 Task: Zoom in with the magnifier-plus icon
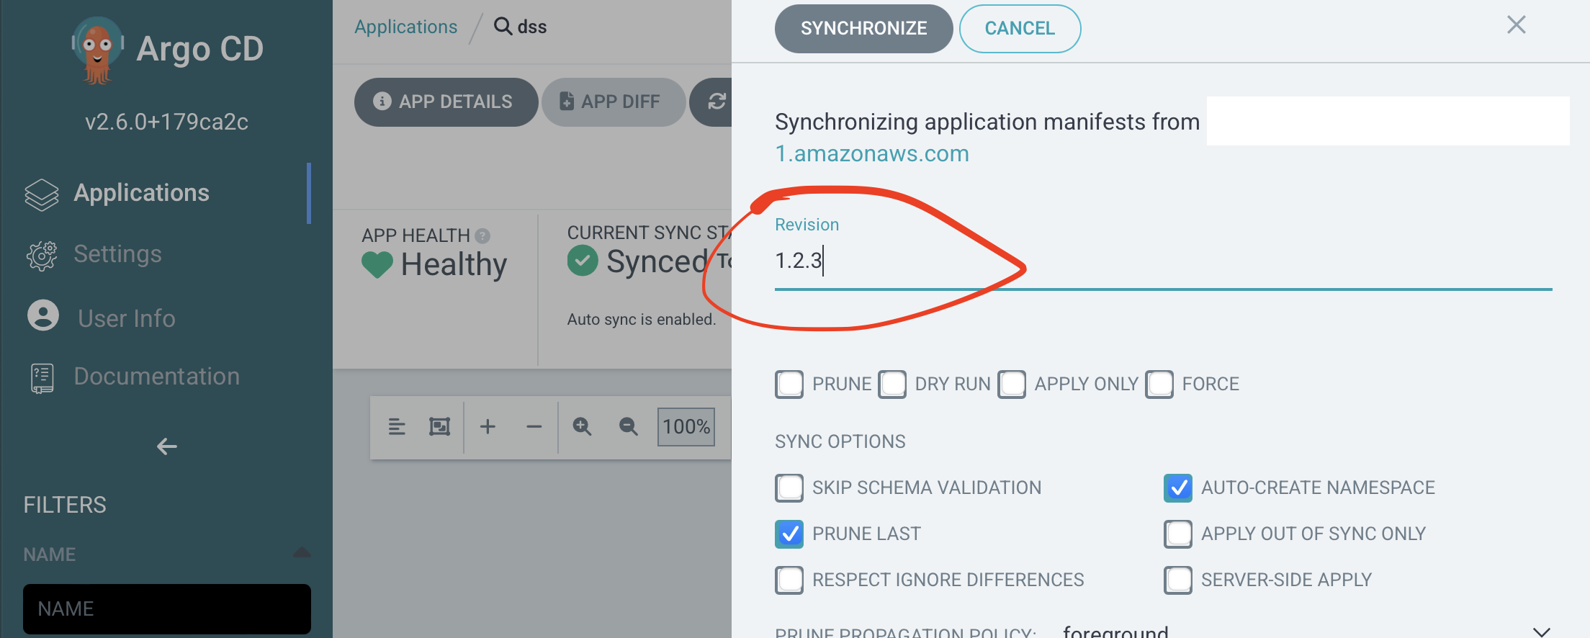[582, 426]
